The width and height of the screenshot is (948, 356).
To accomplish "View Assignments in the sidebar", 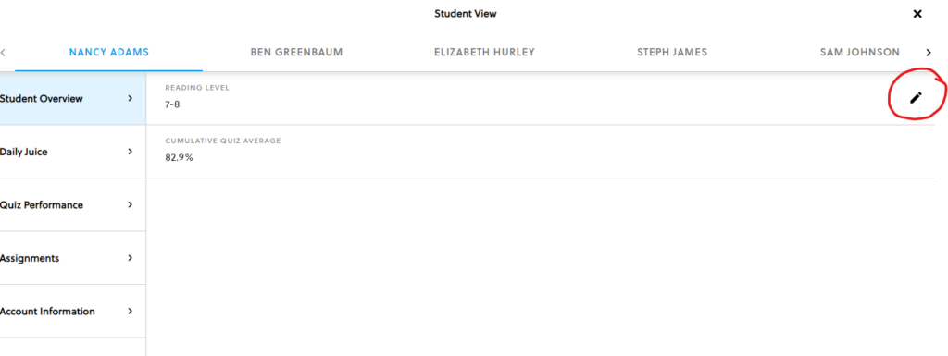I will tap(72, 258).
